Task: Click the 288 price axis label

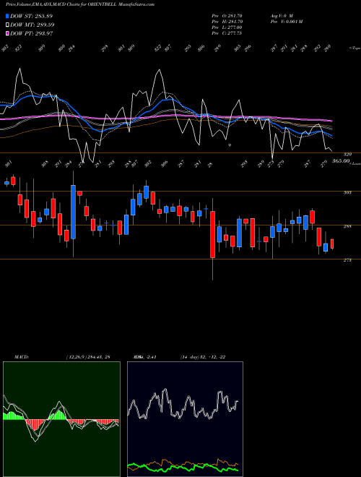Action: [x=348, y=226]
